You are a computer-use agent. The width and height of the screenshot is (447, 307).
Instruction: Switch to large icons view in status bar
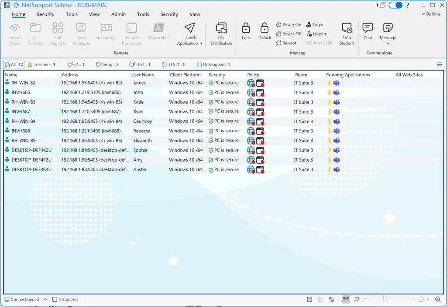coord(309,299)
